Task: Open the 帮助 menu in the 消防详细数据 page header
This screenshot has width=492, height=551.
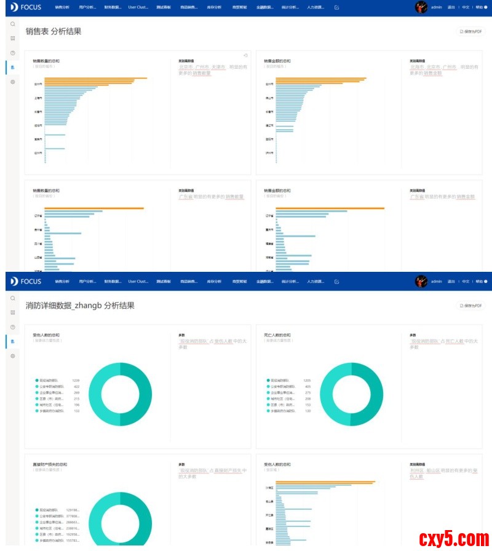Action: 481,281
